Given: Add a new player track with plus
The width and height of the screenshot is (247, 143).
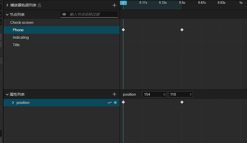Looking at the screenshot, I should 114,5.
